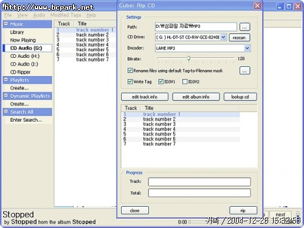Click the Path input field

pos(196,27)
